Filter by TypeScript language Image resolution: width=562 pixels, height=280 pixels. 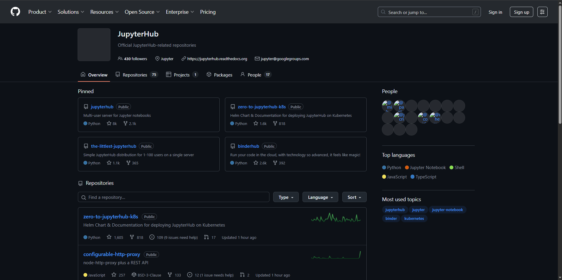423,177
